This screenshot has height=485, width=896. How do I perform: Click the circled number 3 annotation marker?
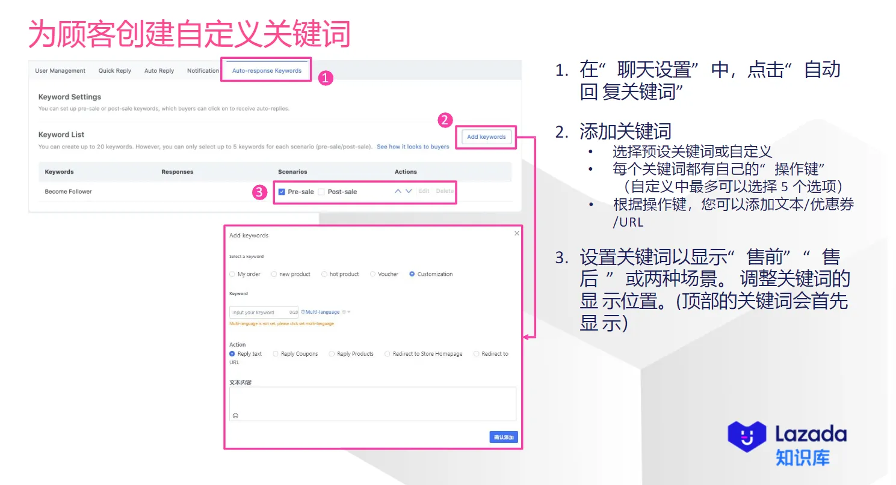pyautogui.click(x=259, y=192)
